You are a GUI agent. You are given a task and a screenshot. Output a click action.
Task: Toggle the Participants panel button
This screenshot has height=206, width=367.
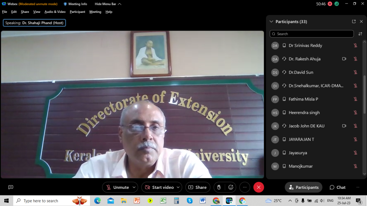pos(304,187)
